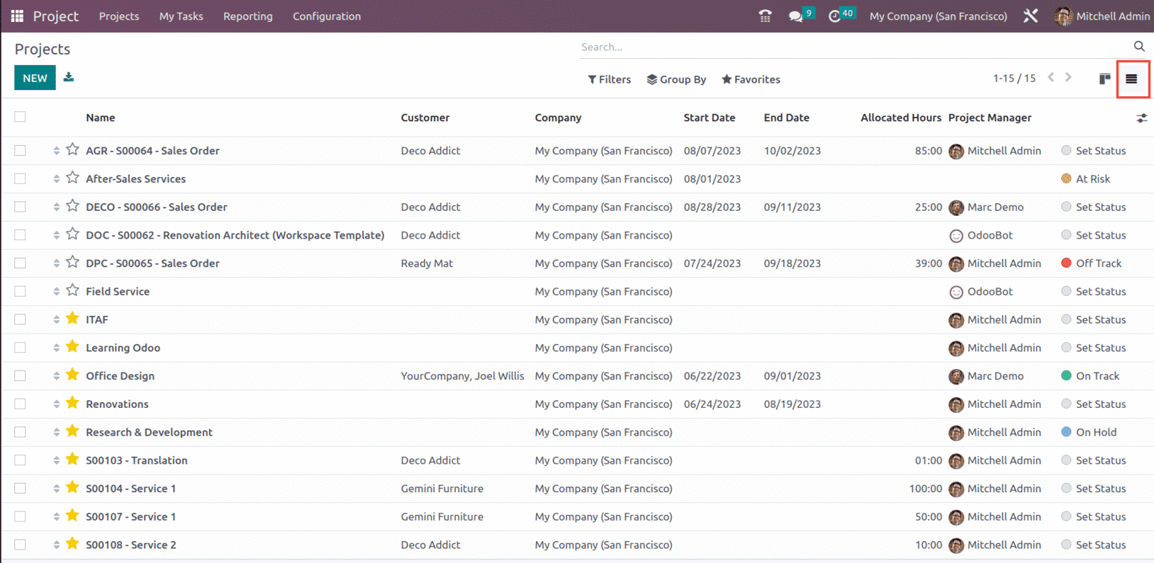Click the 1-15 / 15 pager counter
The height and width of the screenshot is (563, 1154).
1014,78
